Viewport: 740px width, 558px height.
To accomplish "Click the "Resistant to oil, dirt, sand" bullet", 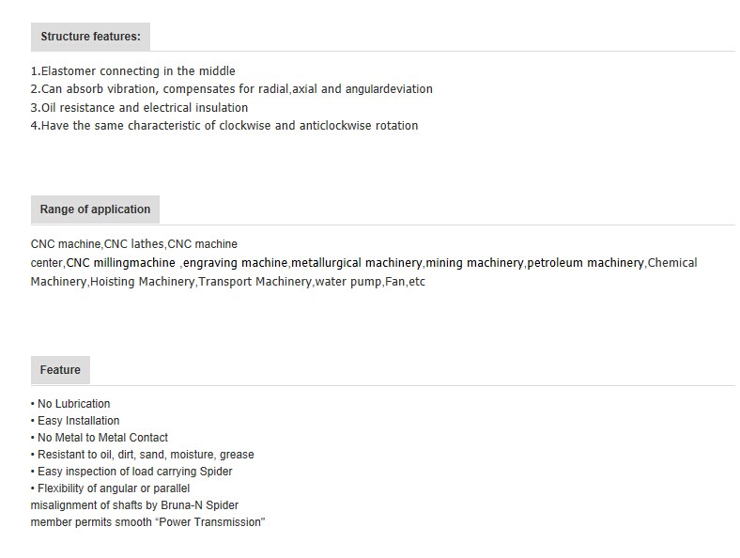I will 142,455.
